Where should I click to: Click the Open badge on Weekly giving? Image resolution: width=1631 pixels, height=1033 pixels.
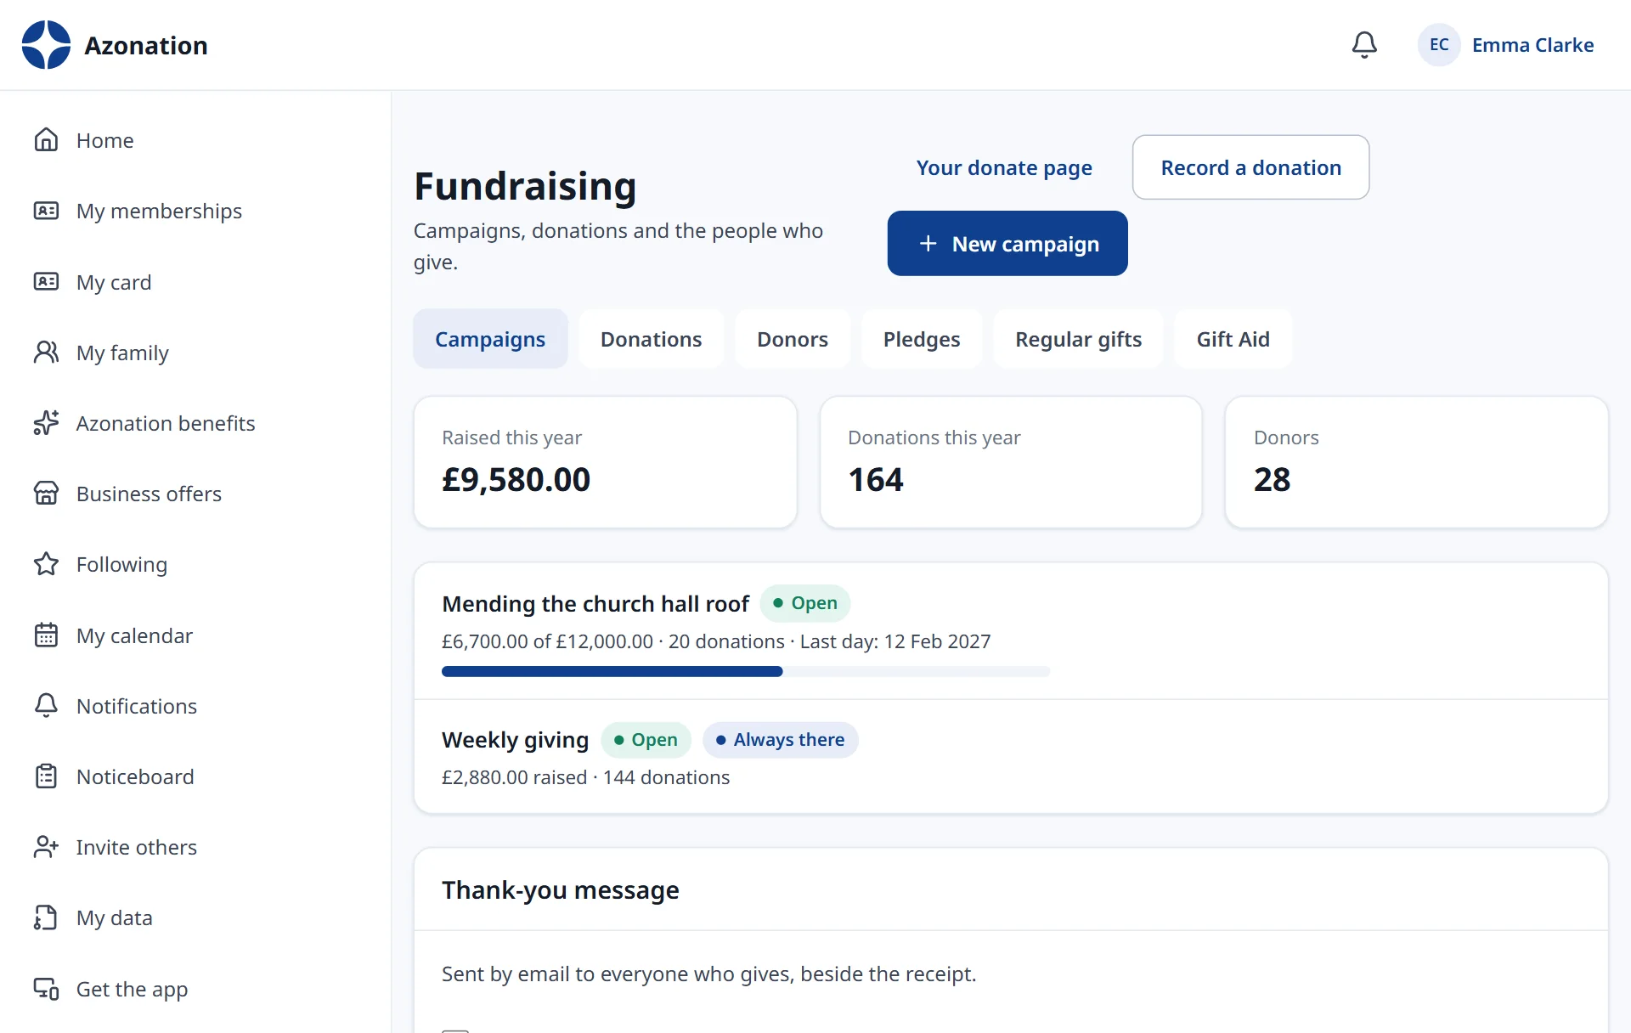[x=646, y=740]
